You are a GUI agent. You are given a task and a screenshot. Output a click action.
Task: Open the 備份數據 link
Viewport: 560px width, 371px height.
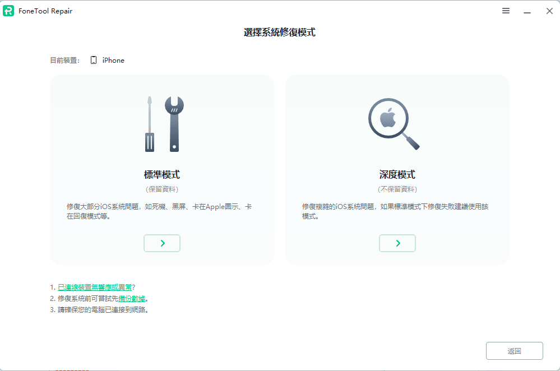(x=133, y=298)
